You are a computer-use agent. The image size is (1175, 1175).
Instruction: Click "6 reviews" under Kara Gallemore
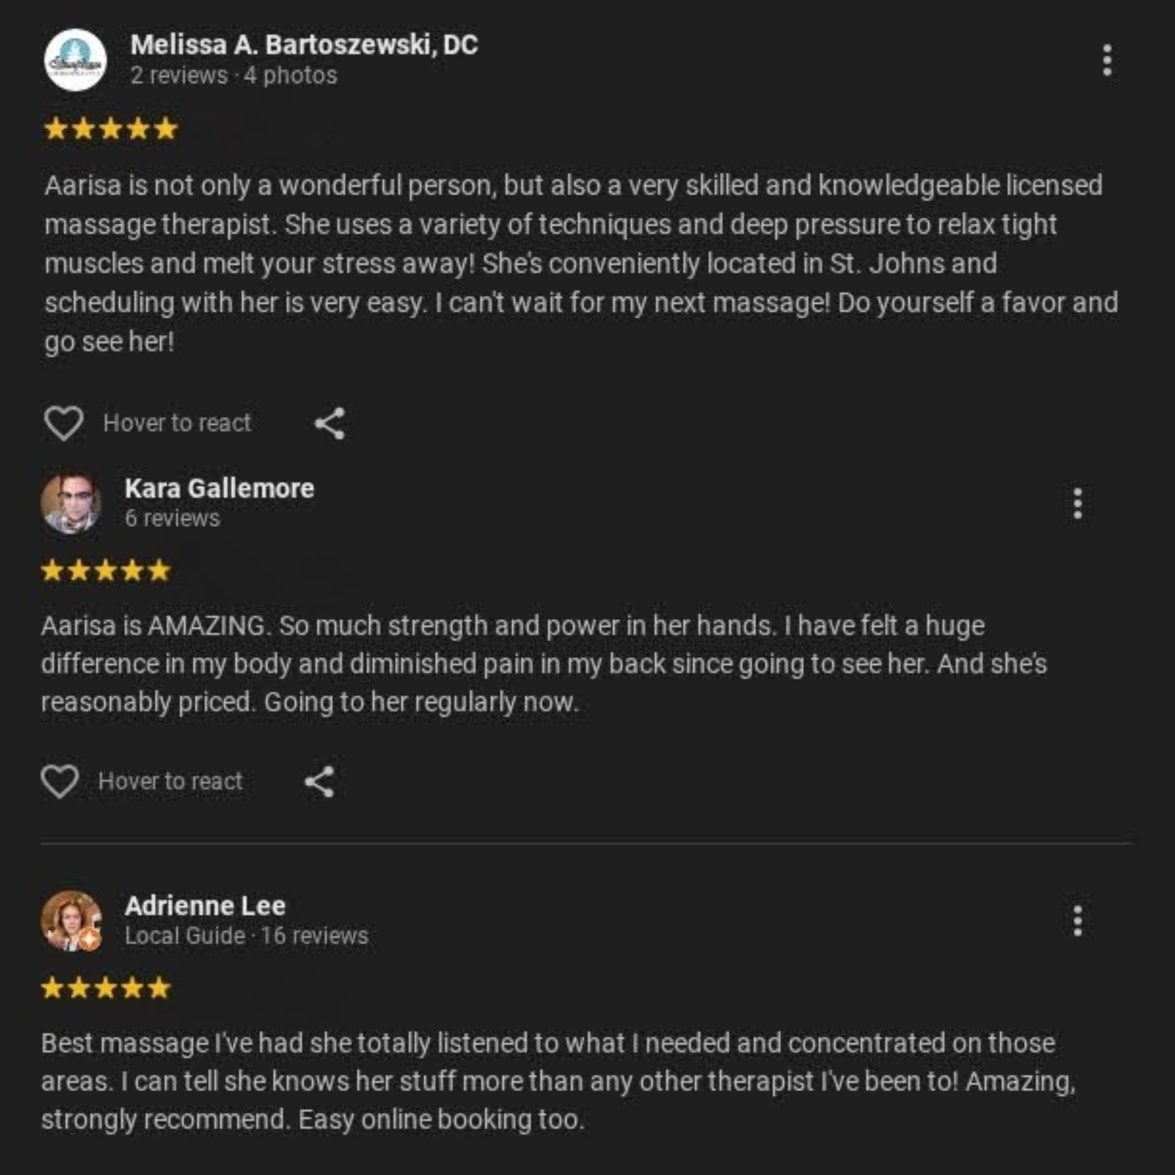tap(172, 518)
